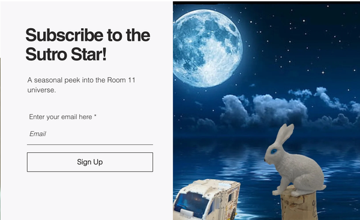Select the required asterisk beside email label

(x=95, y=116)
